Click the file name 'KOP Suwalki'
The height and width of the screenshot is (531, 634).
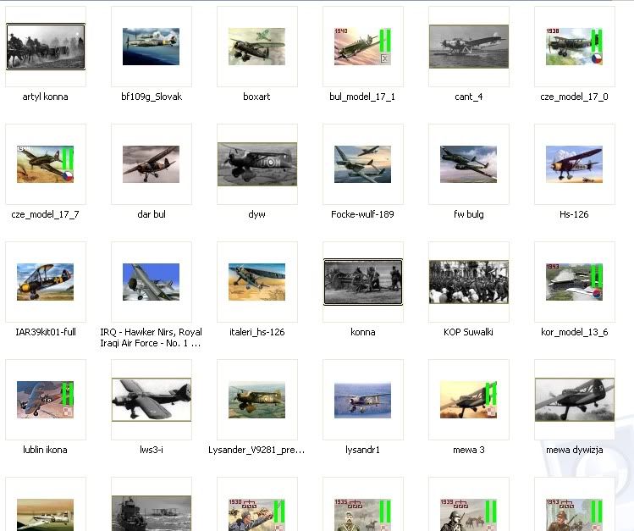468,332
